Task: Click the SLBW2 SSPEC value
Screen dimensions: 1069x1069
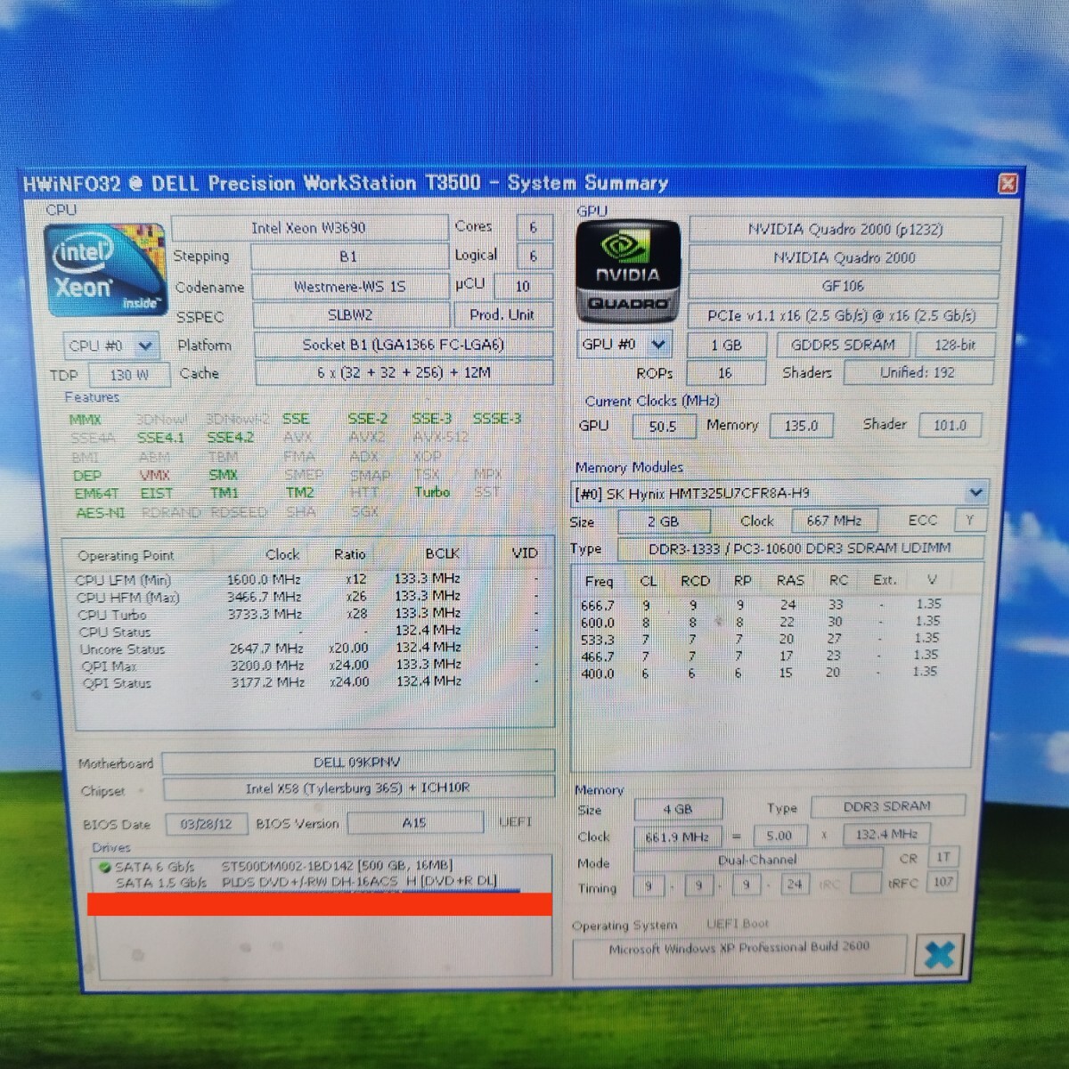Action: pos(350,315)
